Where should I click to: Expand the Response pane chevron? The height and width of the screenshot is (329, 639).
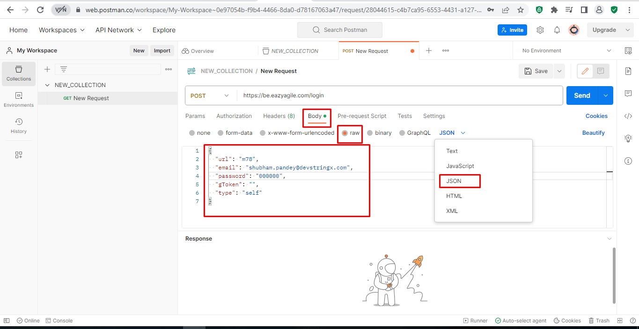609,239
